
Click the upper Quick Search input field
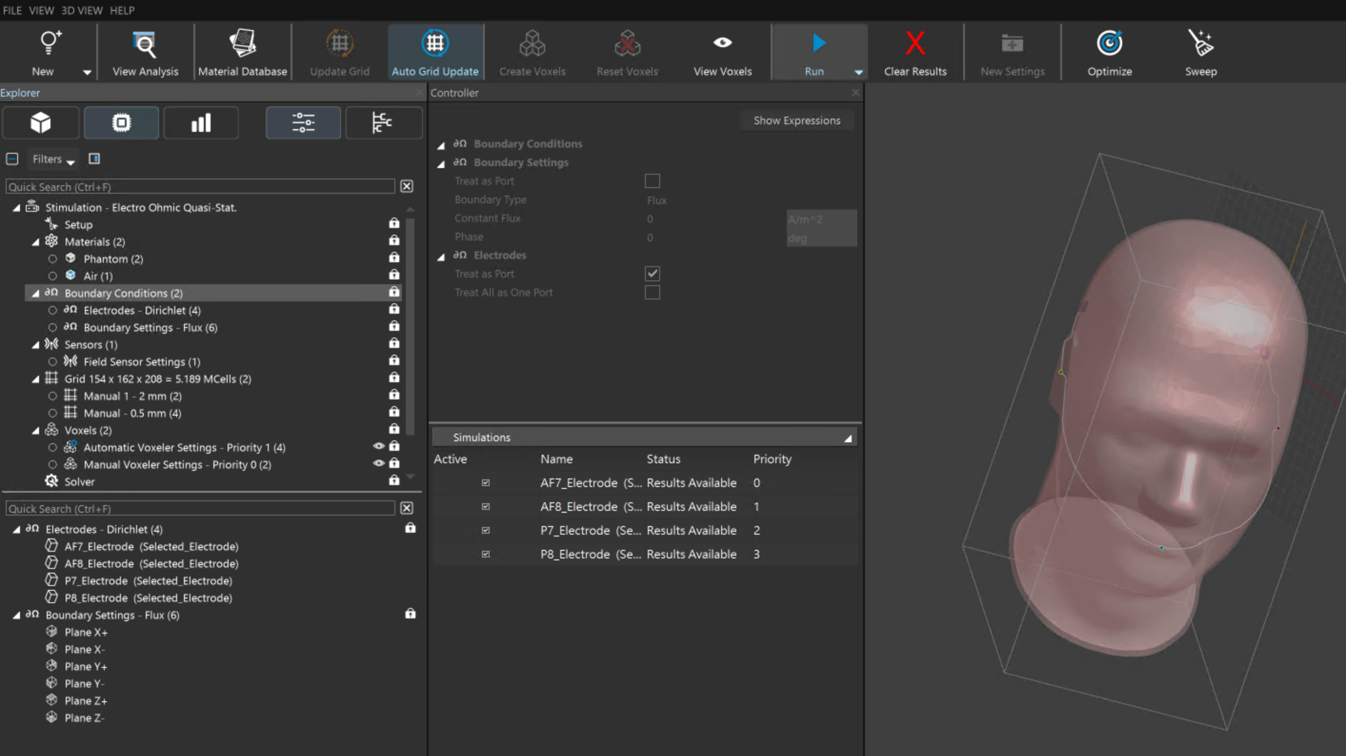tap(200, 187)
